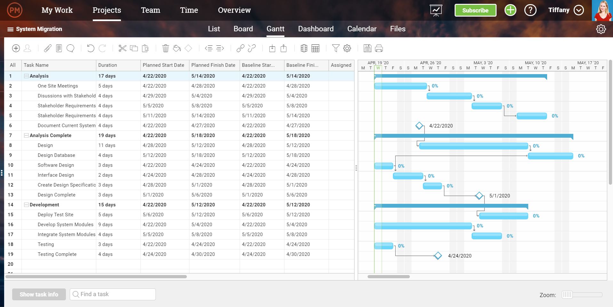
Task: Click the Show task info button
Action: pyautogui.click(x=39, y=294)
